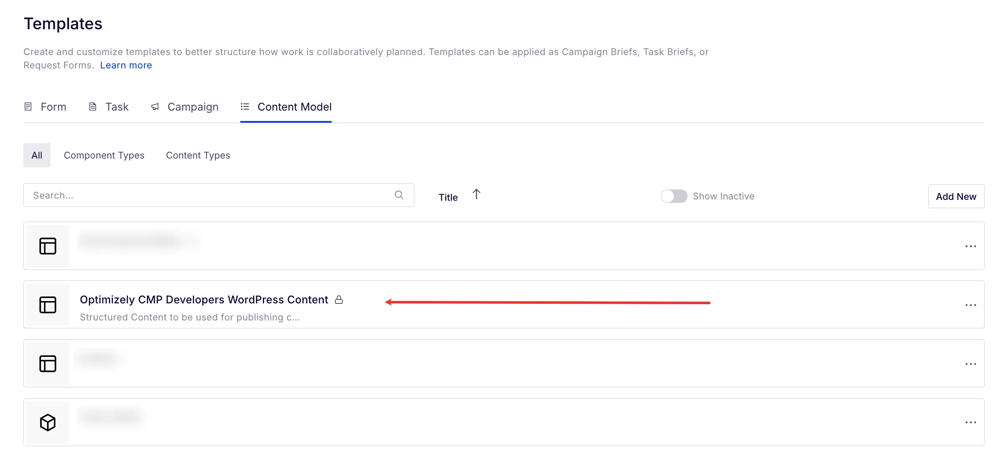Viewport: 1008px width, 454px height.
Task: Reverse sort order with the up arrow
Action: pyautogui.click(x=476, y=194)
